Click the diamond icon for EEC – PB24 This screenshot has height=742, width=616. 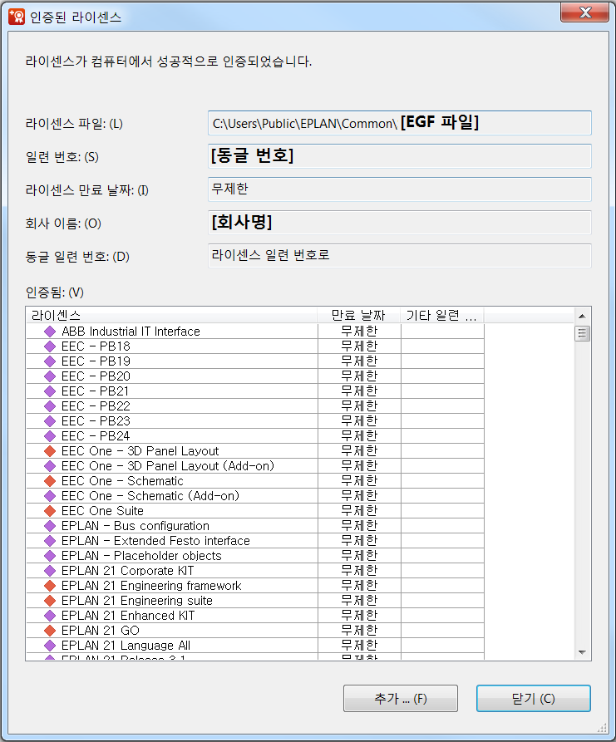click(x=50, y=436)
